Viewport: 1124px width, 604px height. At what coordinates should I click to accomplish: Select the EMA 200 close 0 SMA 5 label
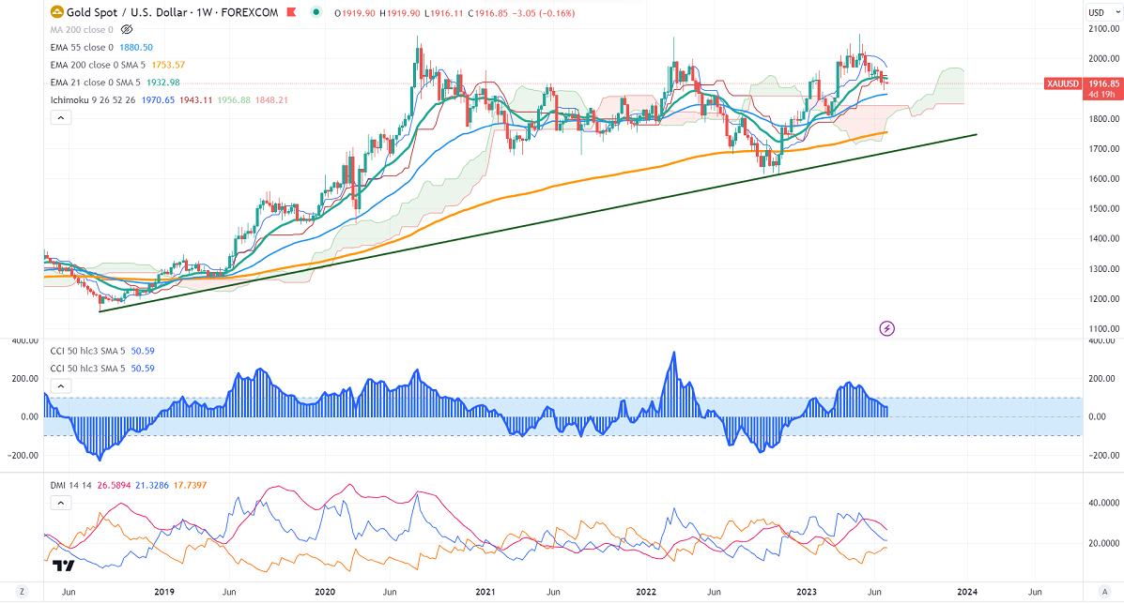98,65
